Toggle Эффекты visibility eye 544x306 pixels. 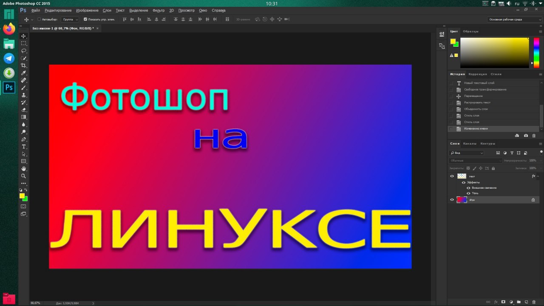pos(464,182)
